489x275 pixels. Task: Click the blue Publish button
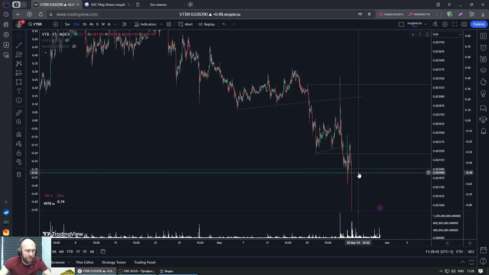point(478,24)
